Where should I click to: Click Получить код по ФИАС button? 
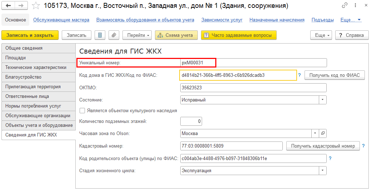334,75
